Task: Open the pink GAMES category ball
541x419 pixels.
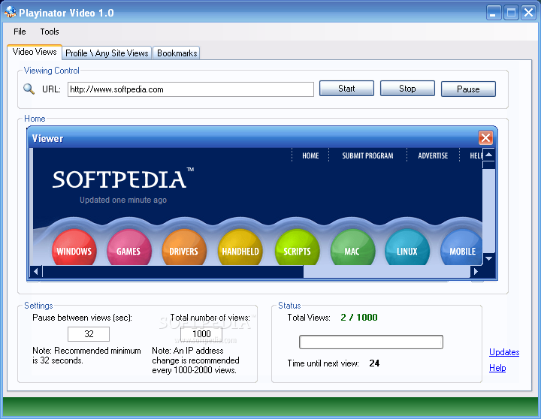Action: point(129,248)
